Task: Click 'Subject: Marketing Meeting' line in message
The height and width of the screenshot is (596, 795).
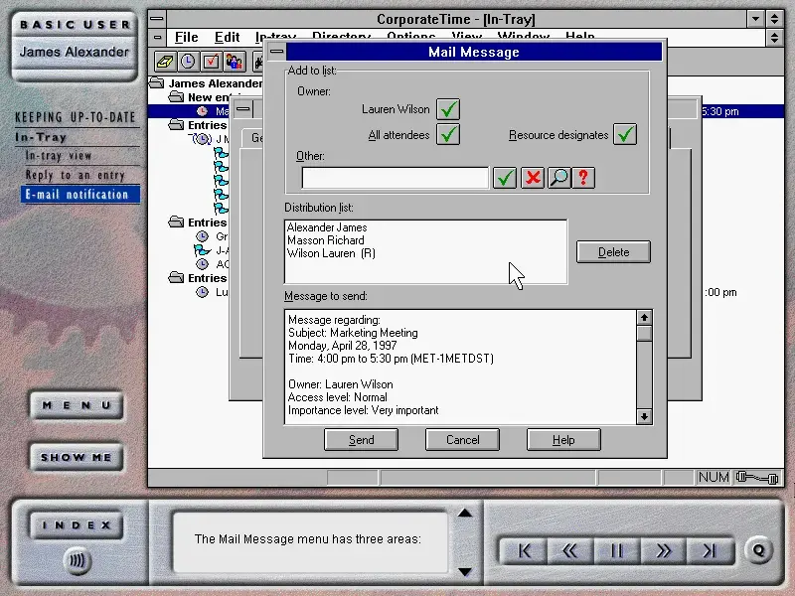Action: point(353,333)
